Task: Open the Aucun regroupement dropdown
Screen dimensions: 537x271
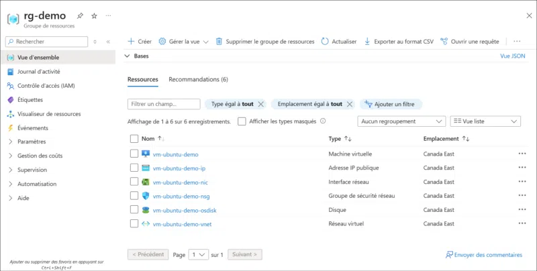Action: 401,121
